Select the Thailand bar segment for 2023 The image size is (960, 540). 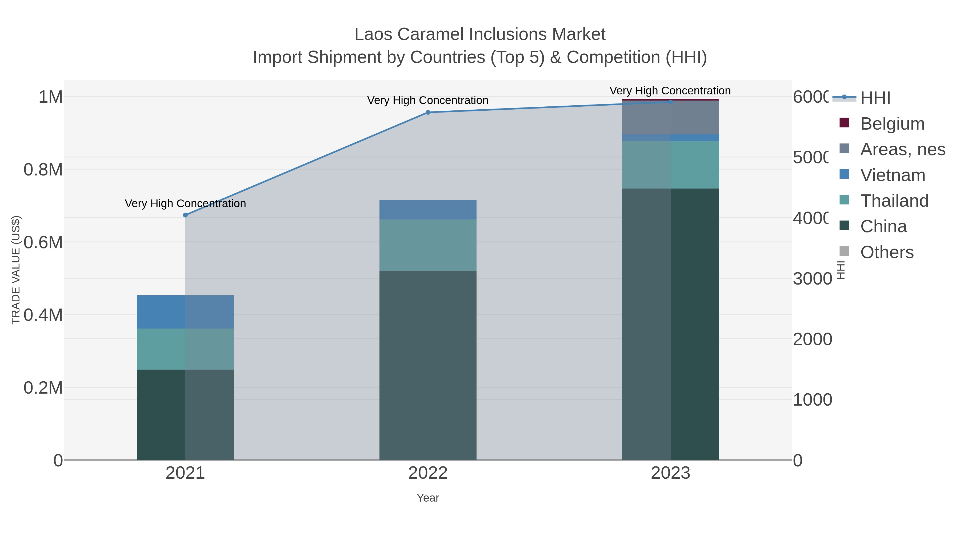[670, 165]
